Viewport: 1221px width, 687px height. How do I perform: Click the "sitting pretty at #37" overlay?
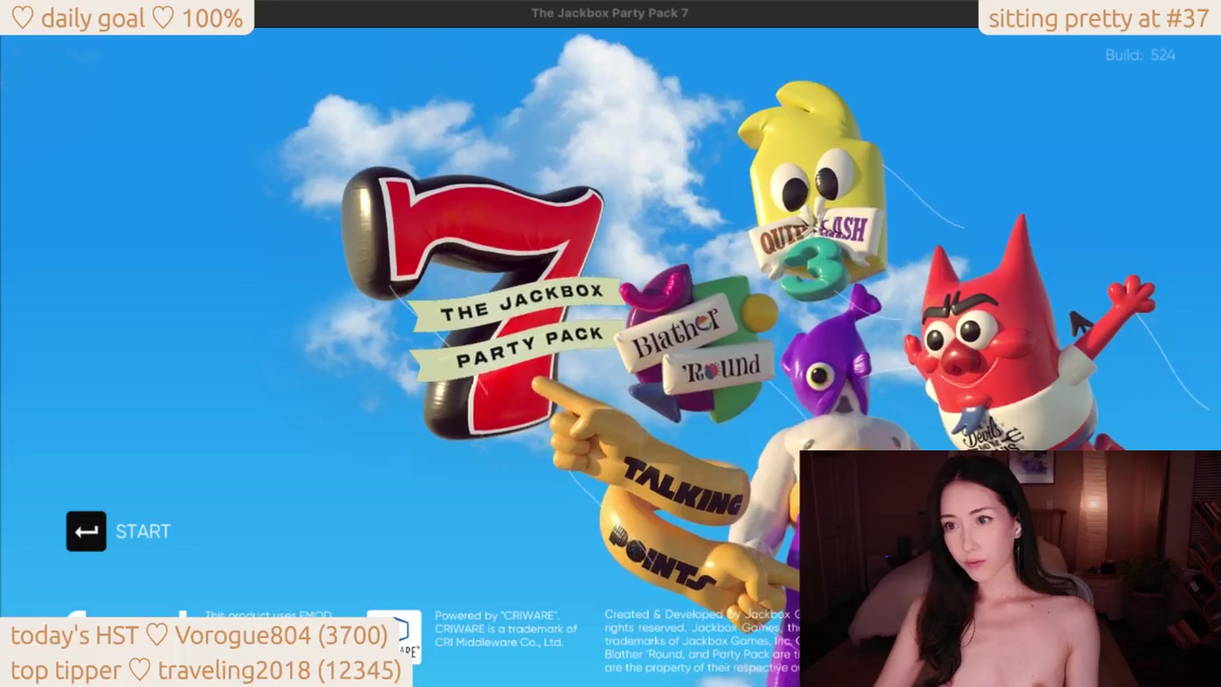coord(1099,18)
